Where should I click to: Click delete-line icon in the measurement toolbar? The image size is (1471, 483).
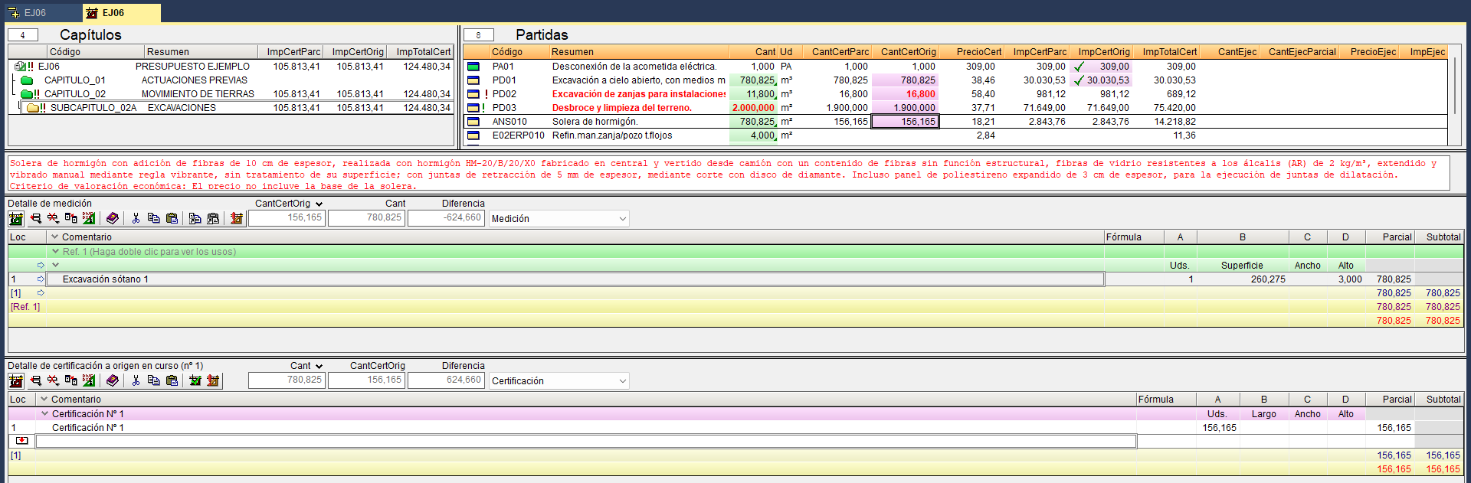[x=53, y=218]
